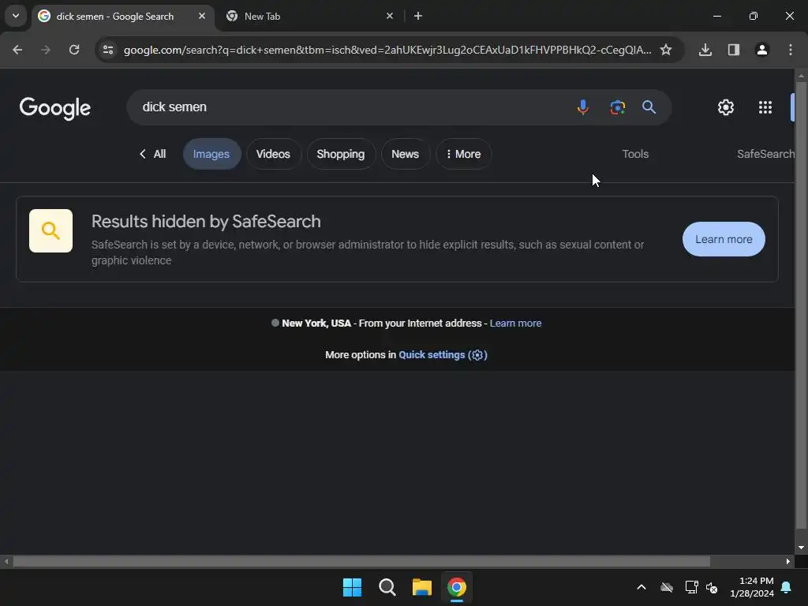Search by image with Google Lens

[x=617, y=107]
